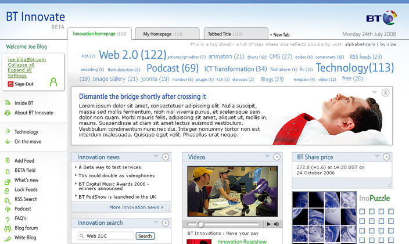This screenshot has width=409, height=244.
Task: Collapse the Innovation search widget triangle
Action: tap(156, 222)
